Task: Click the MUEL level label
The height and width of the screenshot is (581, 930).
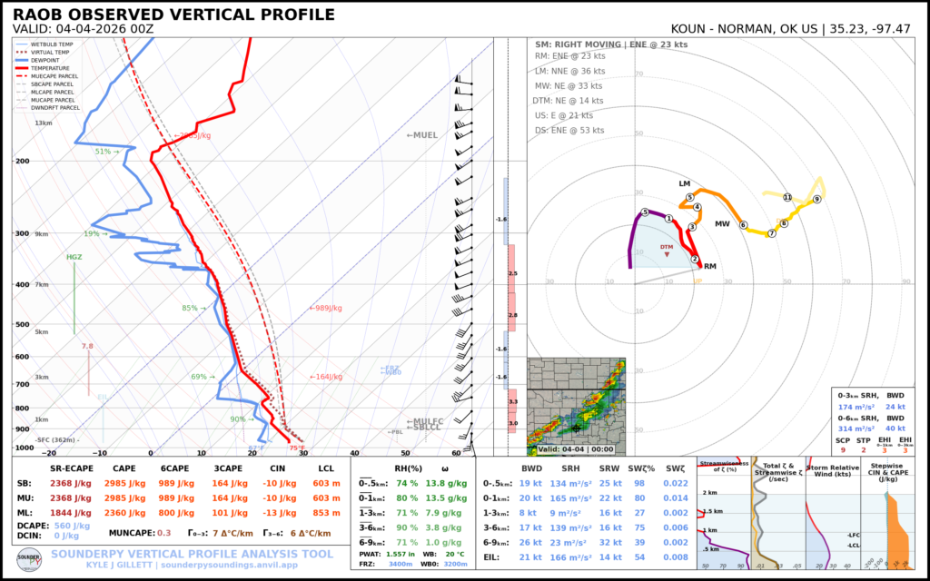Action: coord(422,135)
